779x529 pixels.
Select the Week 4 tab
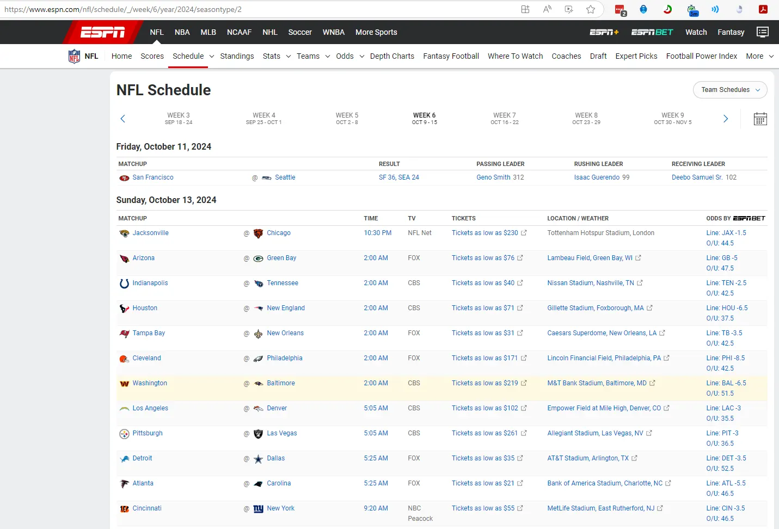pos(263,119)
